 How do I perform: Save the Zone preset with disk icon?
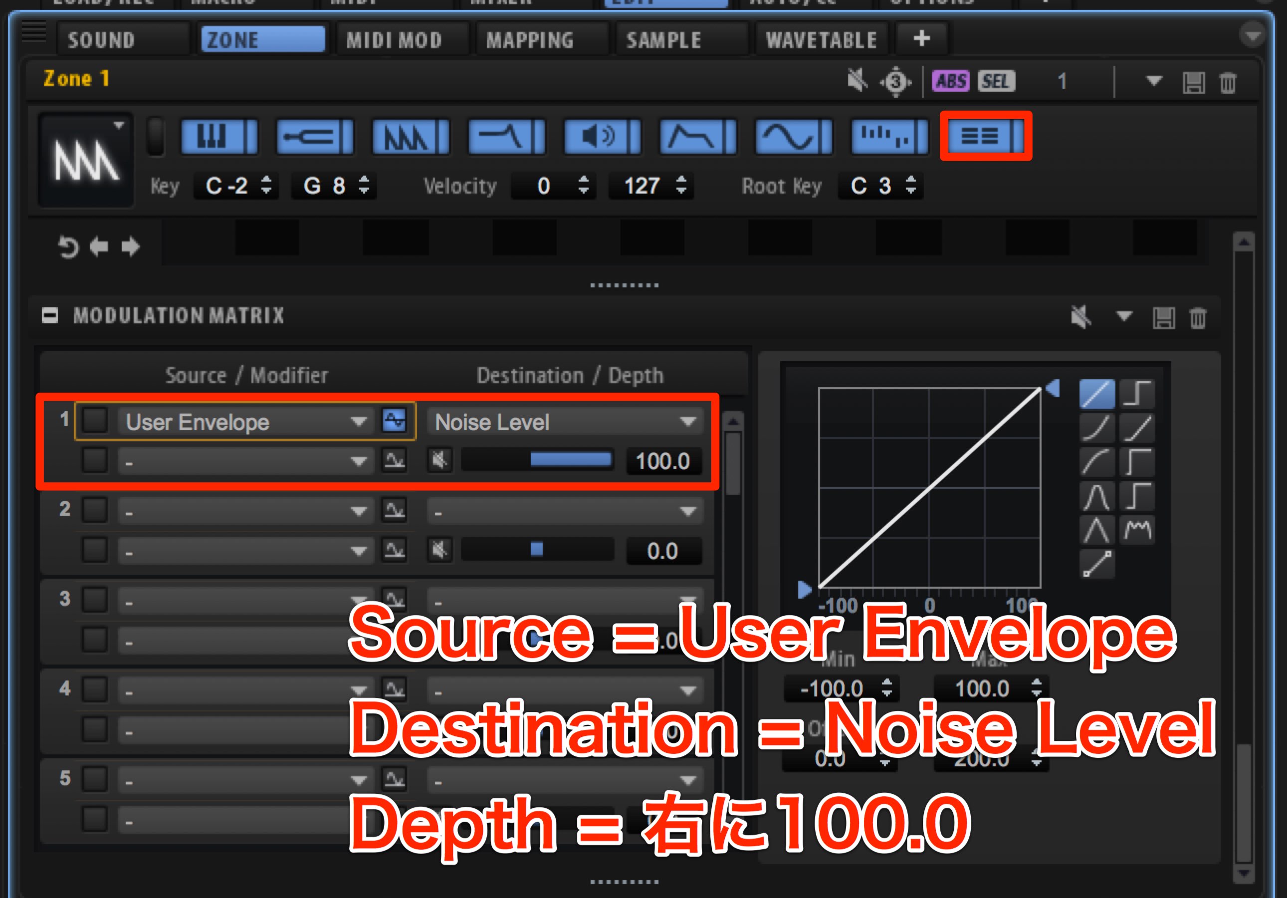(1193, 83)
